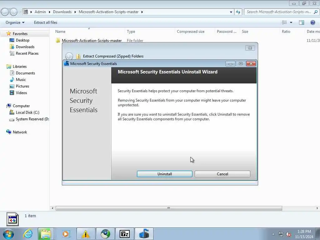Switch to Windows Explorer taskbar button

click(46, 234)
